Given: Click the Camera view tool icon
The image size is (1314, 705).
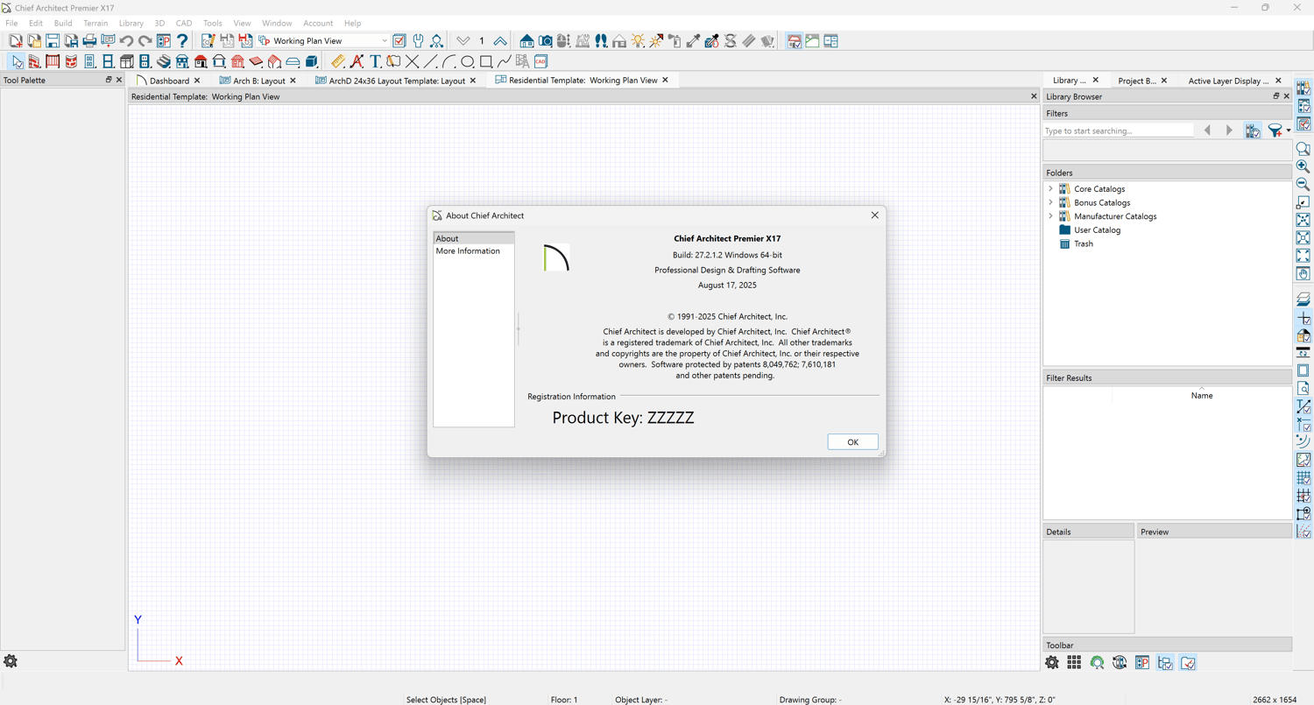Looking at the screenshot, I should point(545,41).
